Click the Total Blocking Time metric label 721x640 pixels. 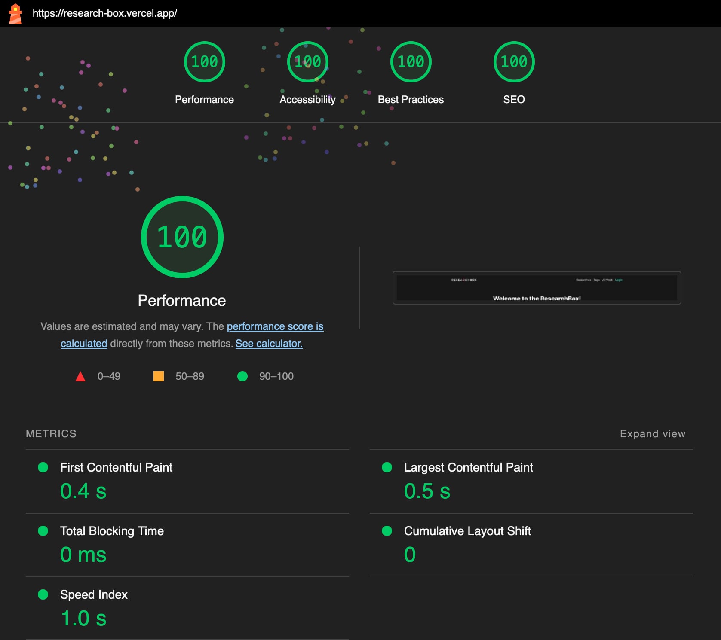click(x=112, y=531)
